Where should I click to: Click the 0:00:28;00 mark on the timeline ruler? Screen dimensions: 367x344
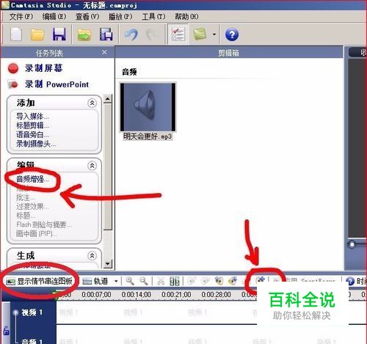click(216, 295)
